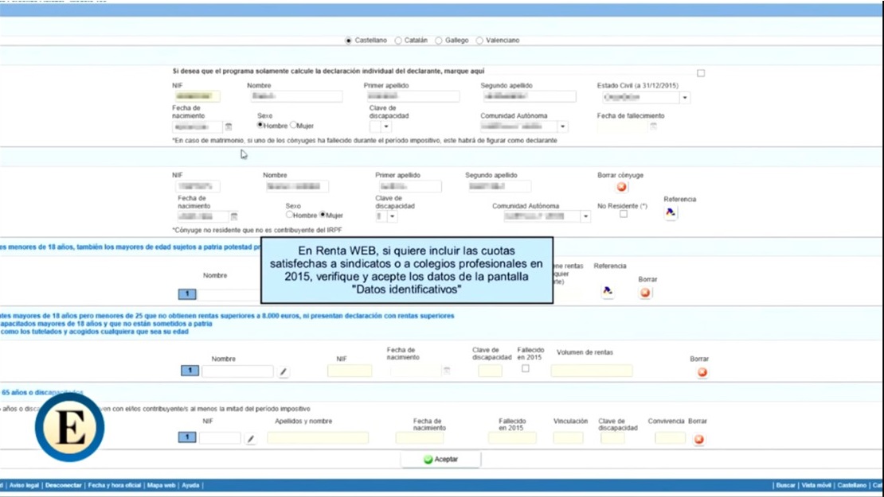Click the Referencia icon in the under-18 children row
884x497 pixels.
click(x=607, y=291)
